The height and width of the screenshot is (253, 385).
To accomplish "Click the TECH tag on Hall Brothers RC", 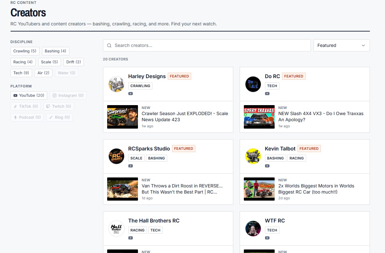I will [156, 230].
